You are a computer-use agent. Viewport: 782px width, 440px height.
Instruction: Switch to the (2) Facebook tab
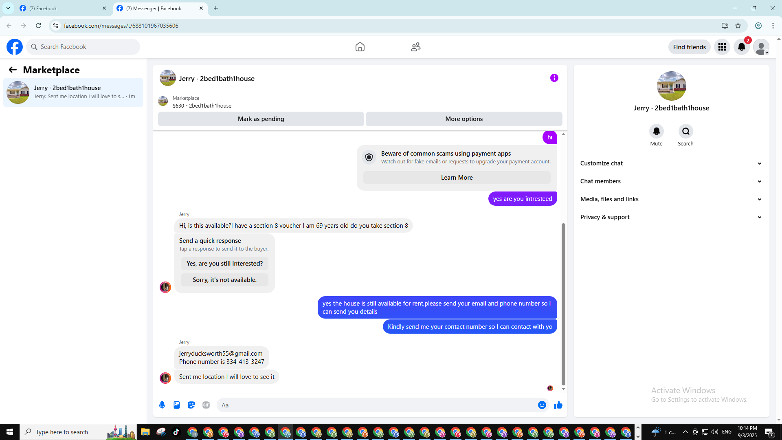pos(62,8)
